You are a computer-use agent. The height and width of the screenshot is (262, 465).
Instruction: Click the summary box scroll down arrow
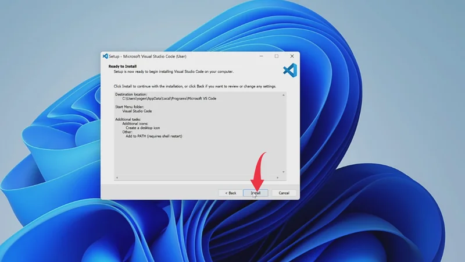[x=284, y=172]
